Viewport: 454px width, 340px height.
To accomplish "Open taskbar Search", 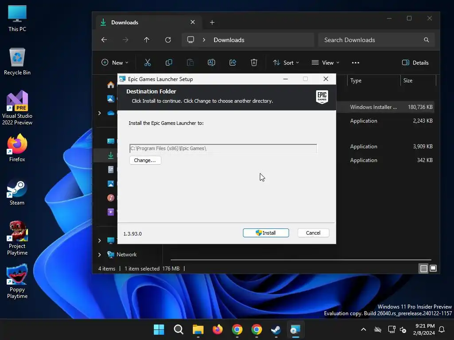I will click(x=178, y=329).
